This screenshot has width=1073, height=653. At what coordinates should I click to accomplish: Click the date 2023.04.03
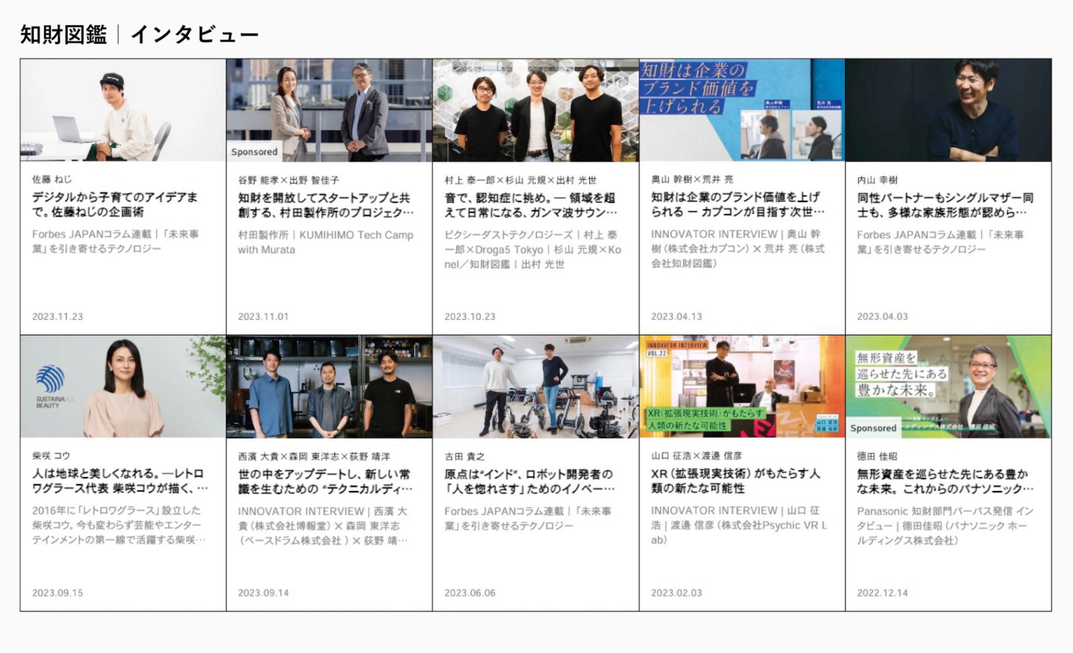pyautogui.click(x=882, y=316)
